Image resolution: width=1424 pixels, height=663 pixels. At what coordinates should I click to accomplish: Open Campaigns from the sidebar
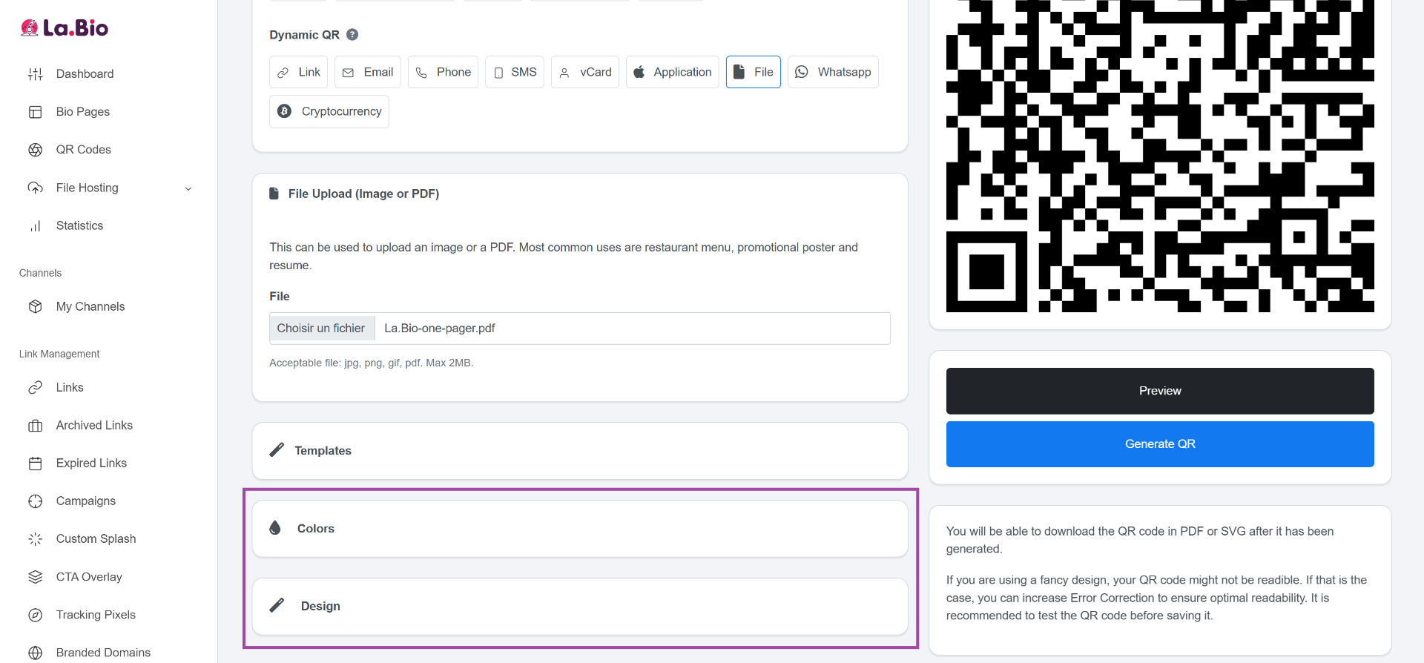coord(85,501)
